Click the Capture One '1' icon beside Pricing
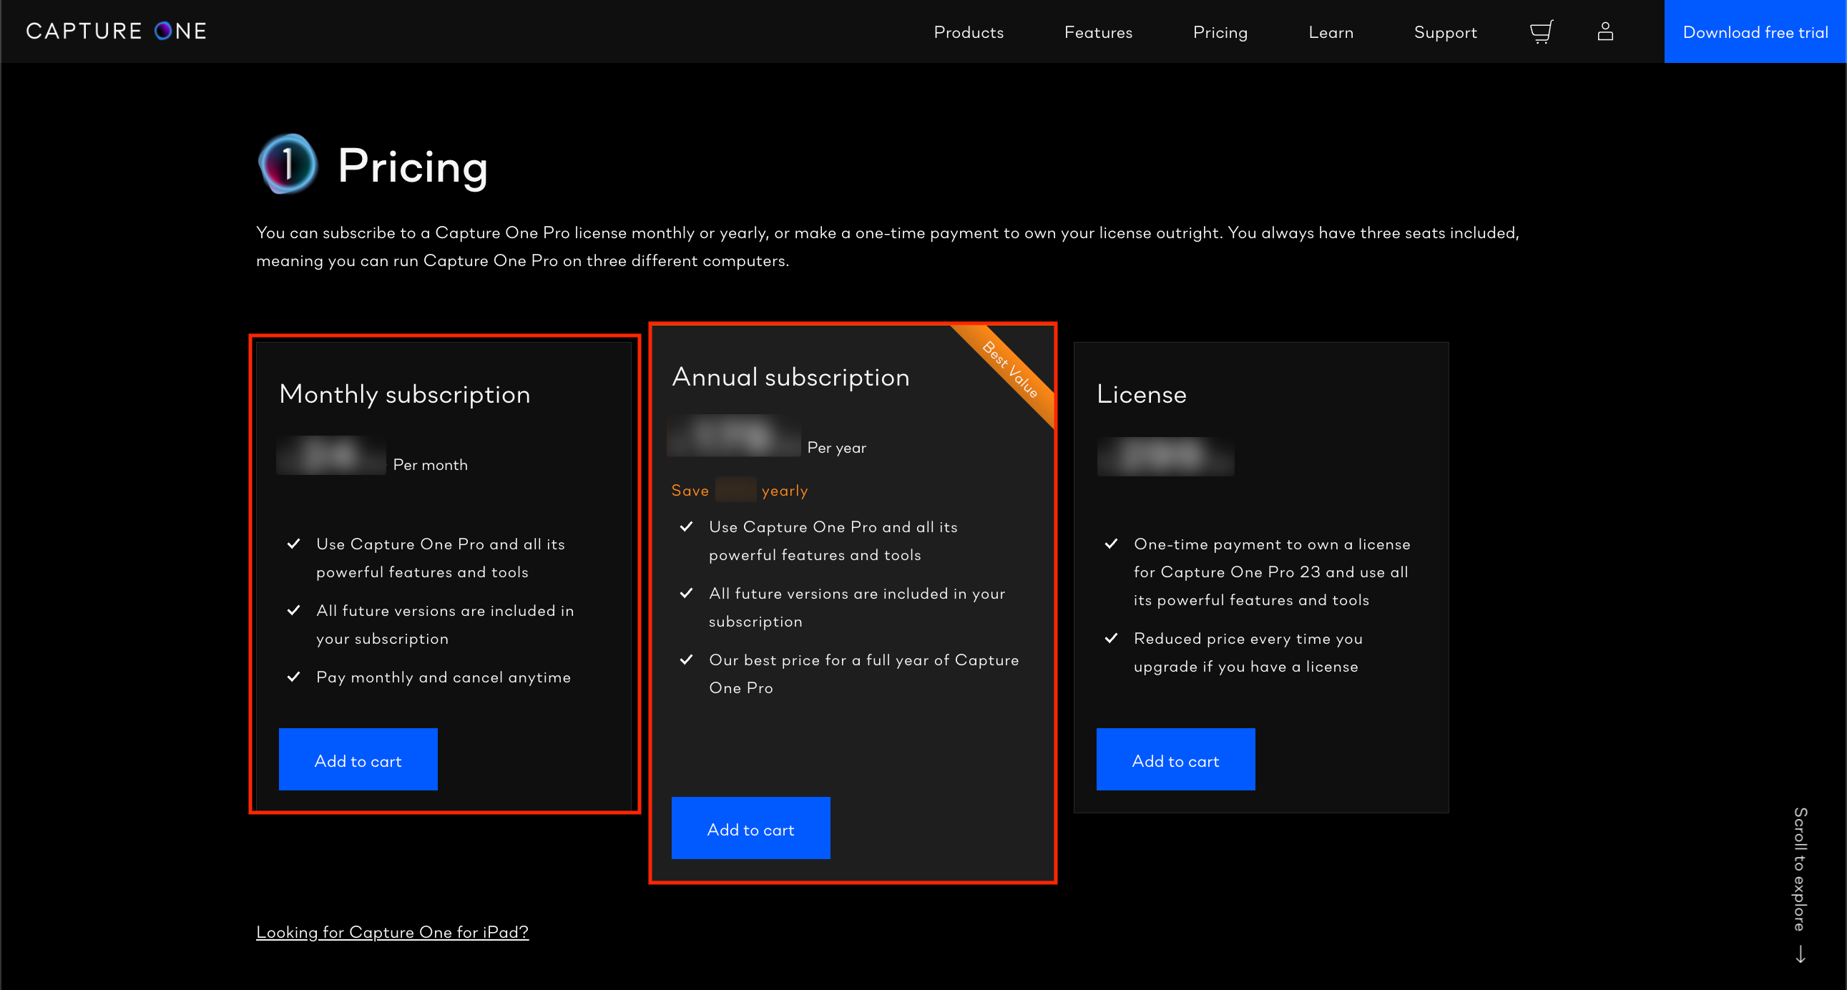1847x990 pixels. click(288, 164)
